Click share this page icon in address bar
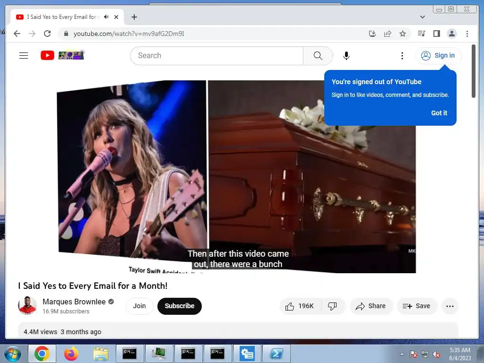Image resolution: width=484 pixels, height=363 pixels. click(x=388, y=34)
